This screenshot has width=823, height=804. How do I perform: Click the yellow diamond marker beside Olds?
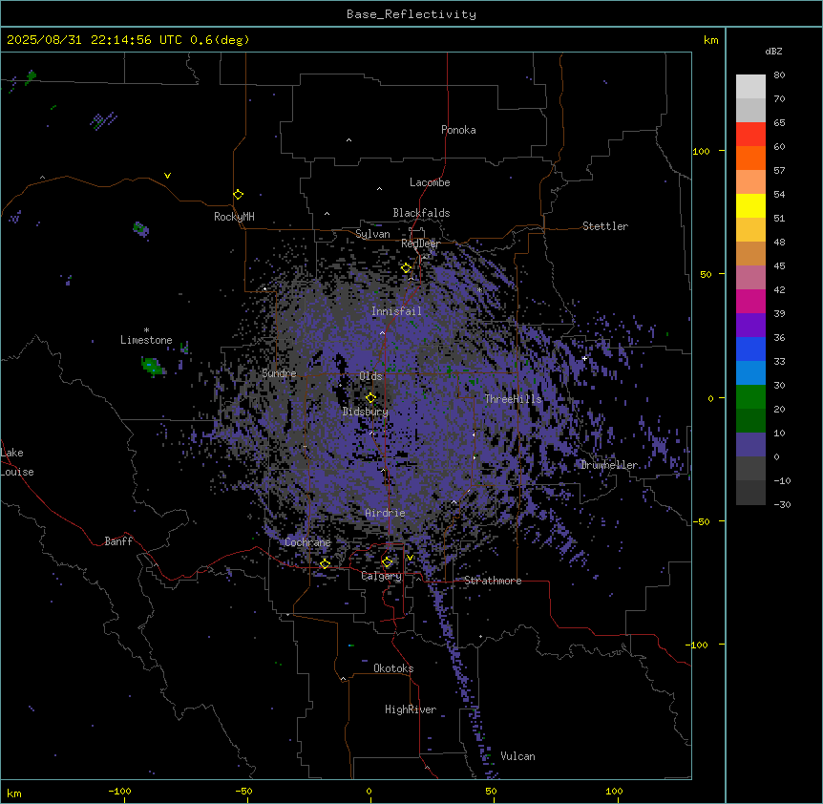tap(371, 398)
